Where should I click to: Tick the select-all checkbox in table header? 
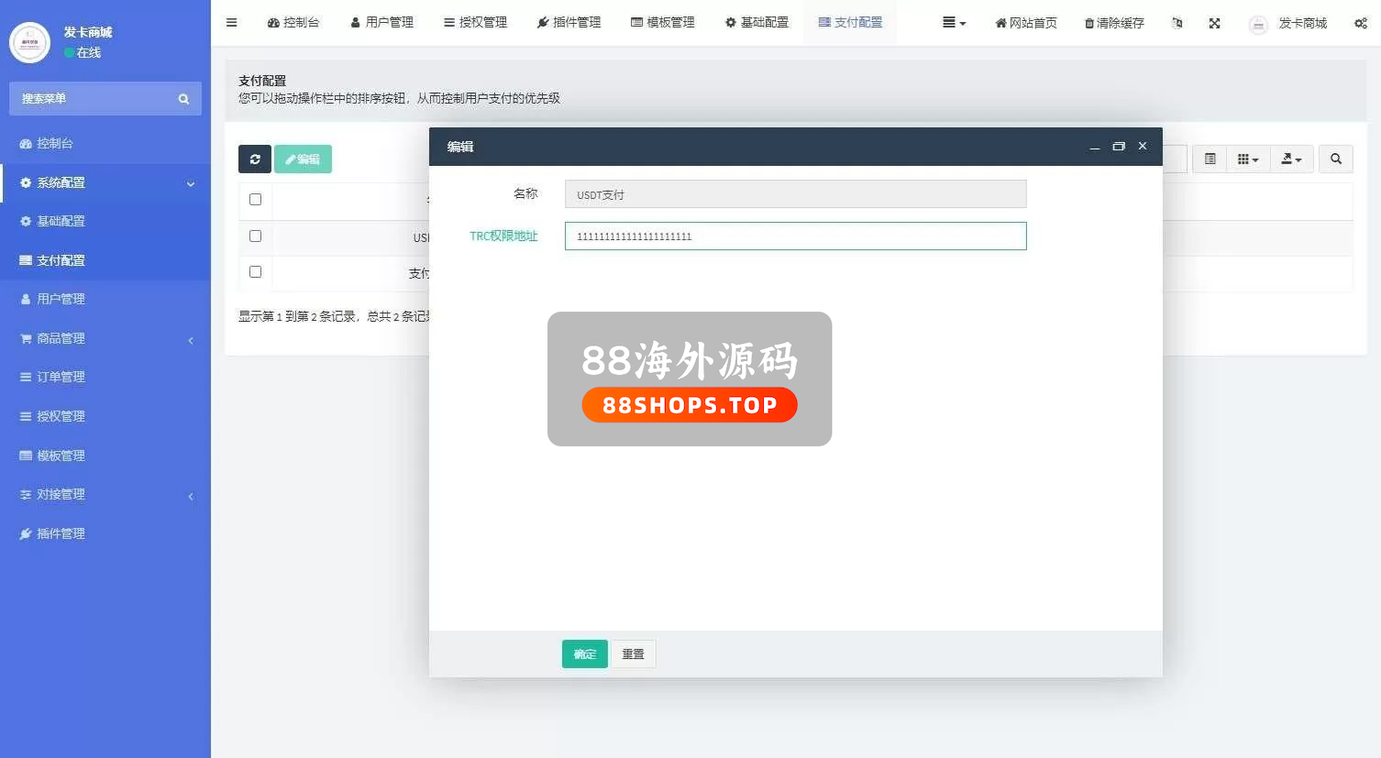point(255,200)
